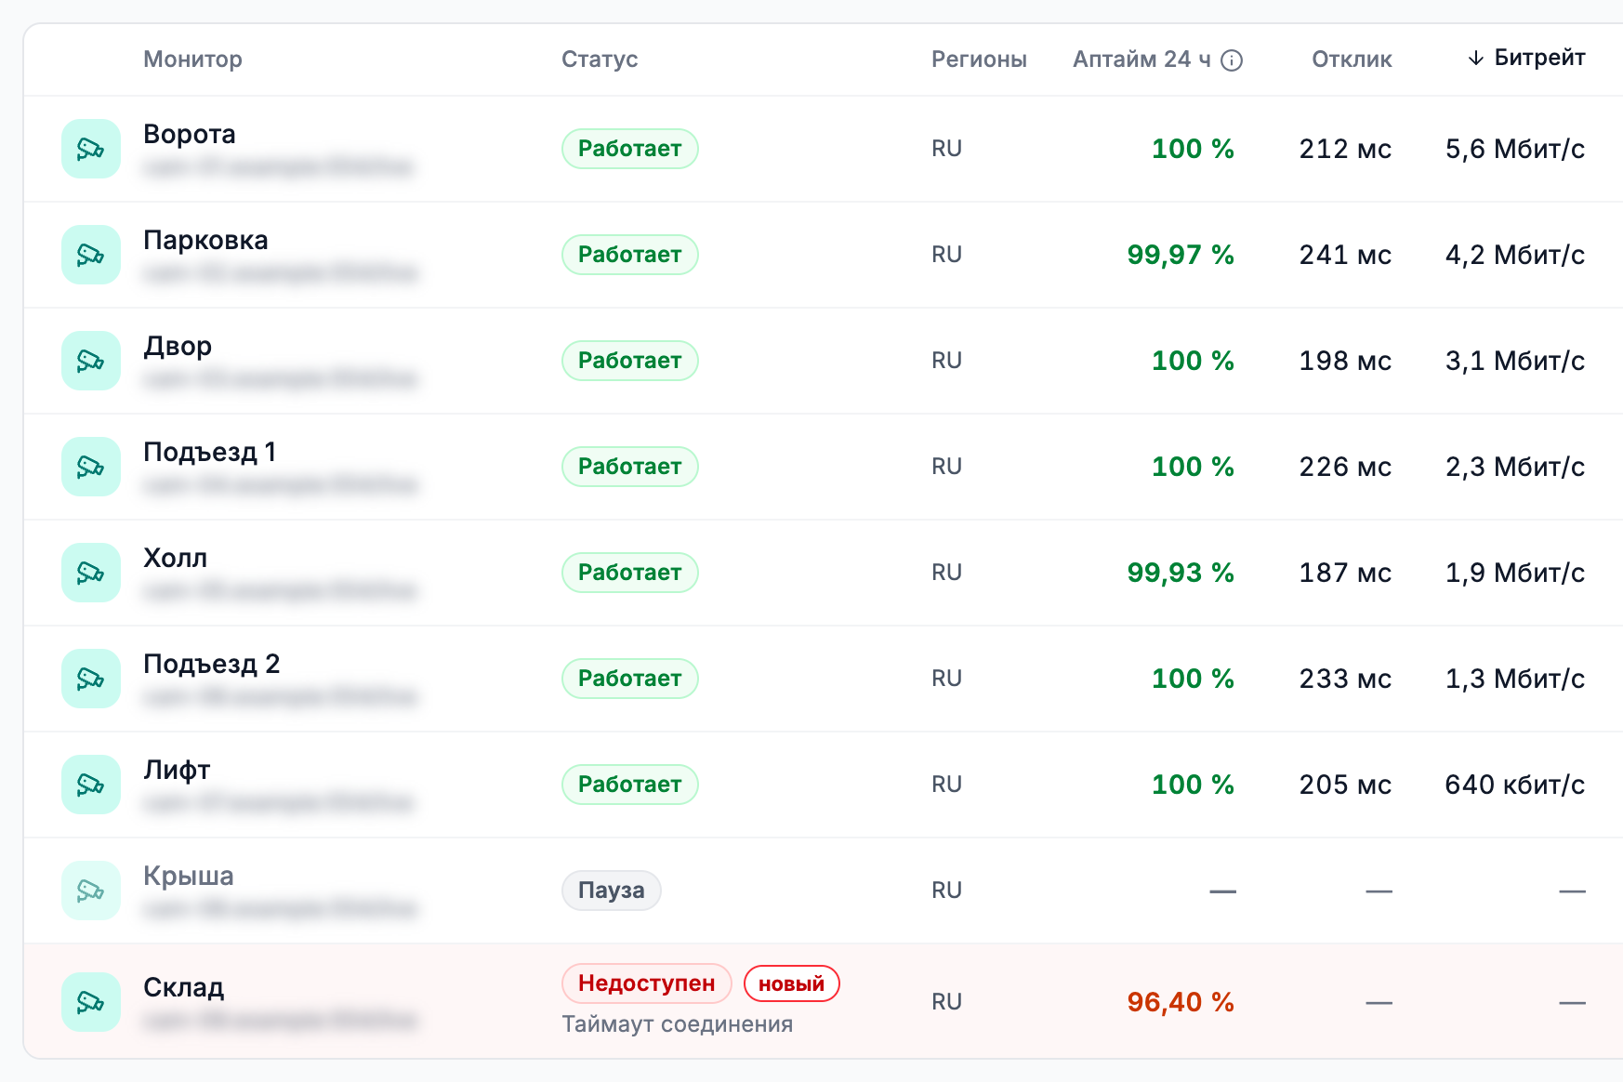This screenshot has width=1623, height=1082.
Task: Click the camera icon for Склад
Action: 91,1002
